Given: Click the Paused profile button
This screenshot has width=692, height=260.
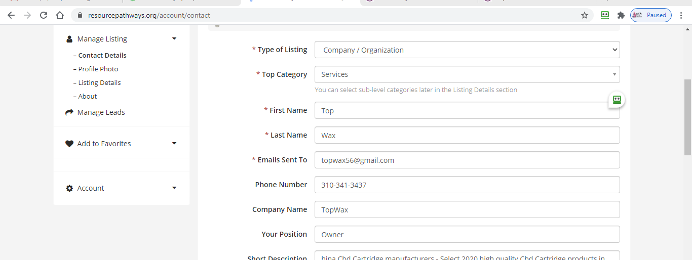Looking at the screenshot, I should point(651,15).
